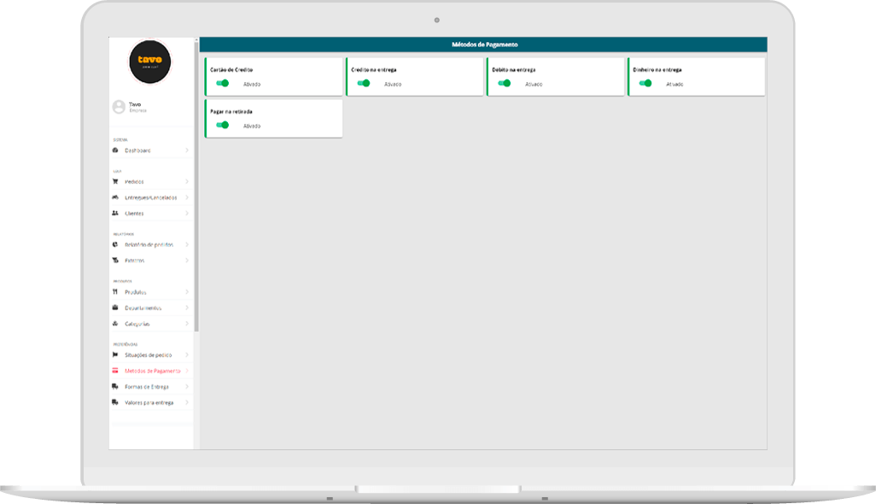Click the Relatório de pedidos chart icon

point(115,244)
